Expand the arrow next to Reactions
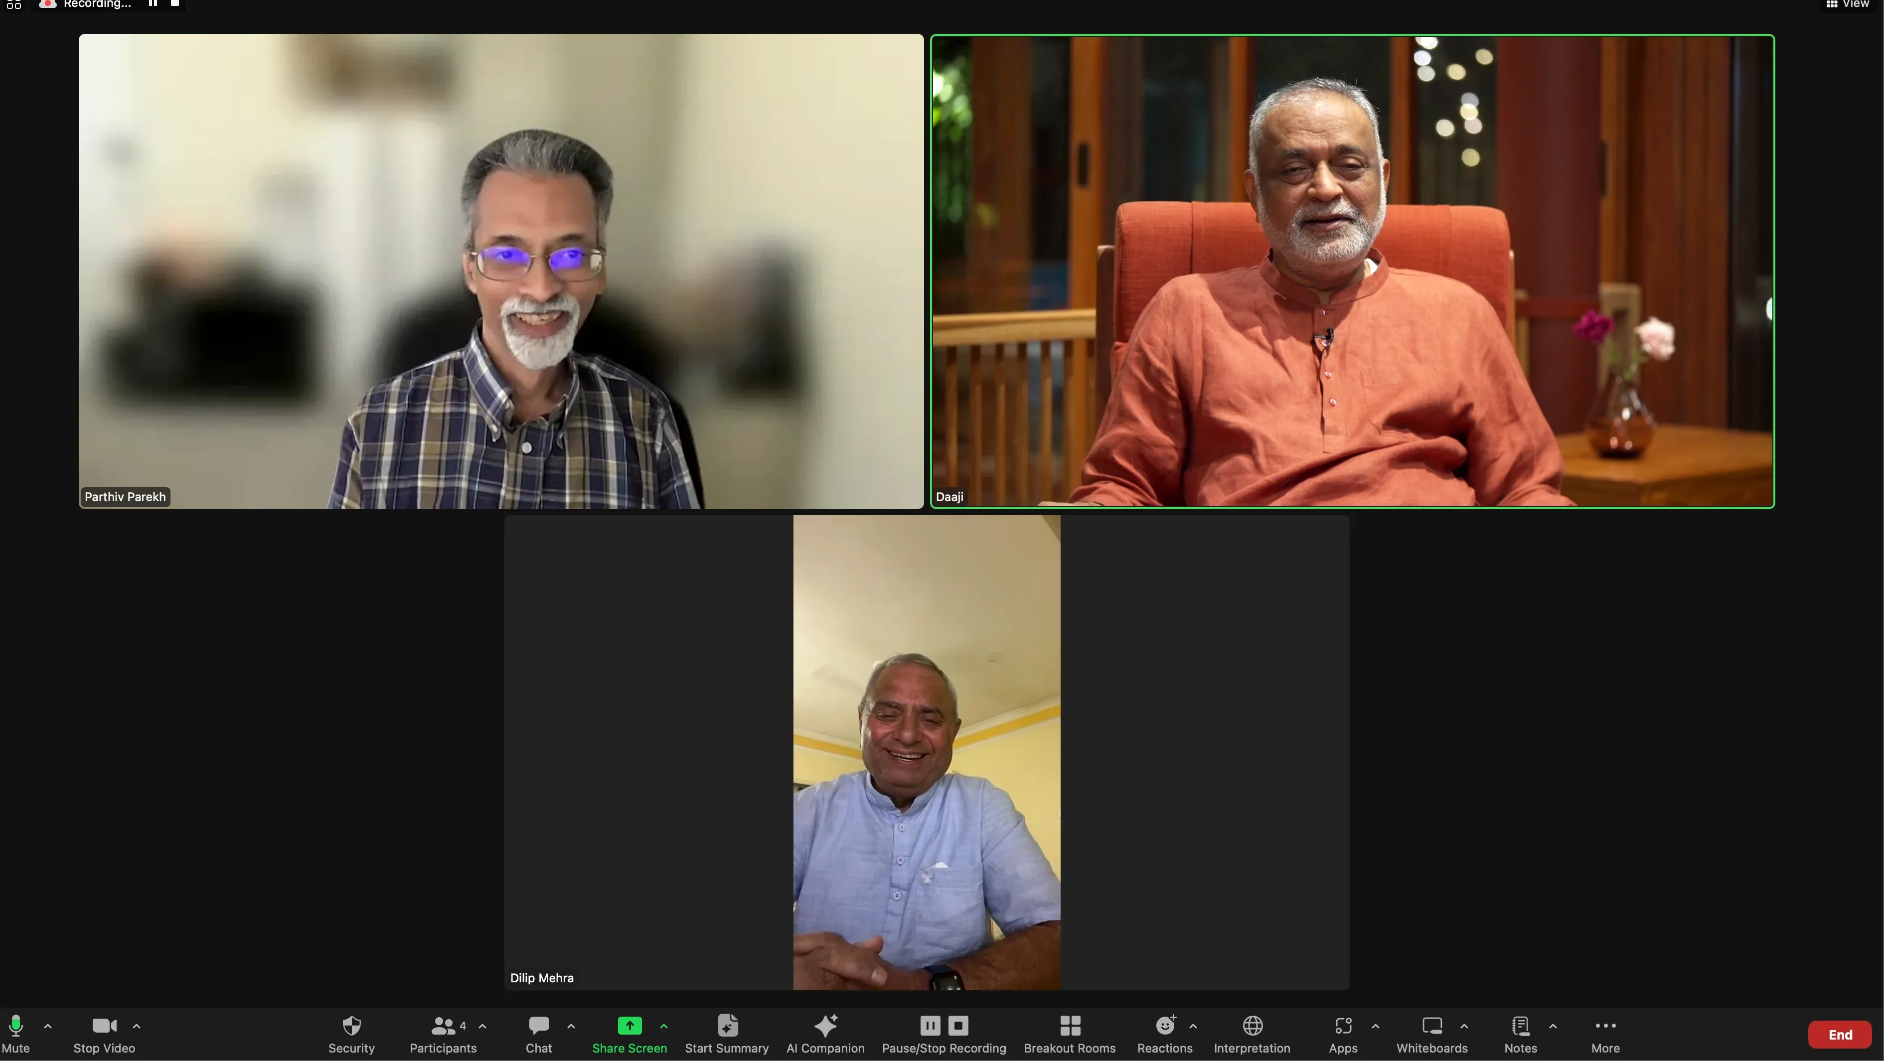Image resolution: width=1884 pixels, height=1061 pixels. (x=1194, y=1026)
